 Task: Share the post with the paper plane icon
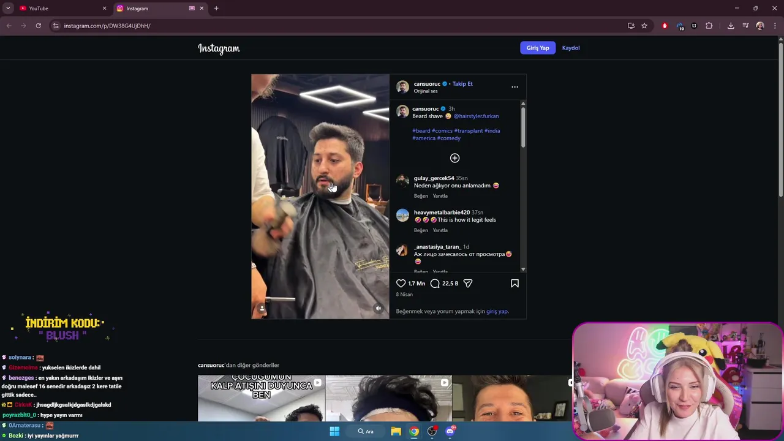(x=468, y=284)
